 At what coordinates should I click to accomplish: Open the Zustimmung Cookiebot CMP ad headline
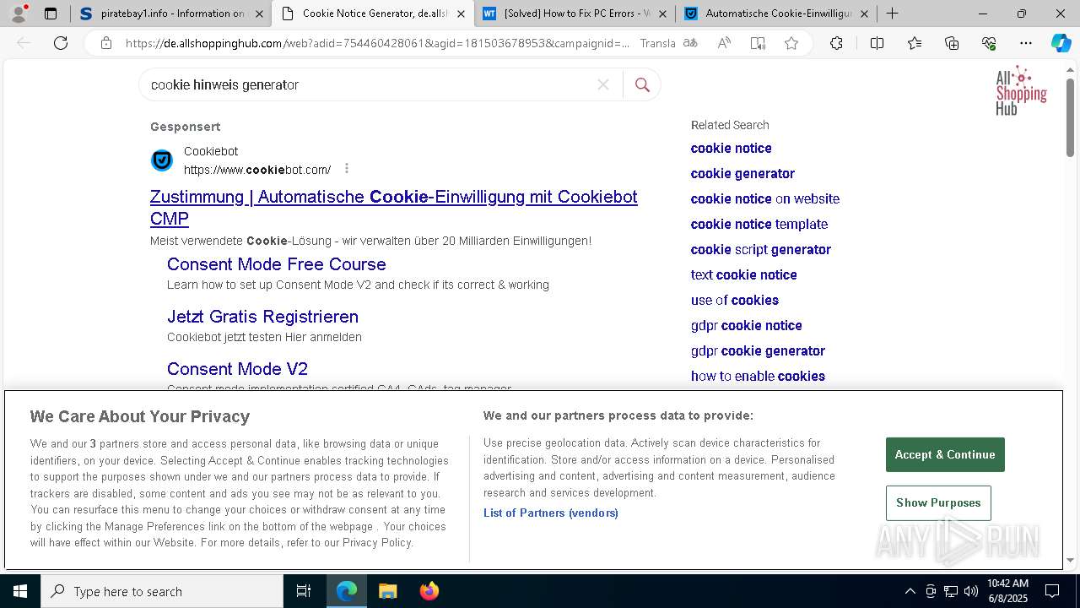[x=394, y=208]
